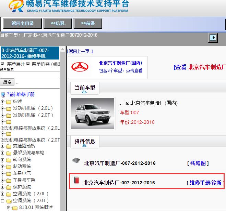Click the red book icon for 维修手册
This screenshot has width=226, height=211.
tap(76, 180)
